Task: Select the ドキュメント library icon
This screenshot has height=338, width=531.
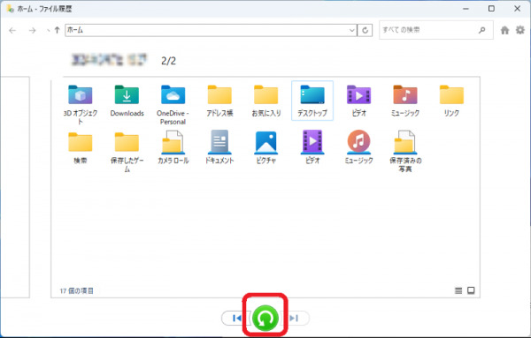Action: point(219,147)
